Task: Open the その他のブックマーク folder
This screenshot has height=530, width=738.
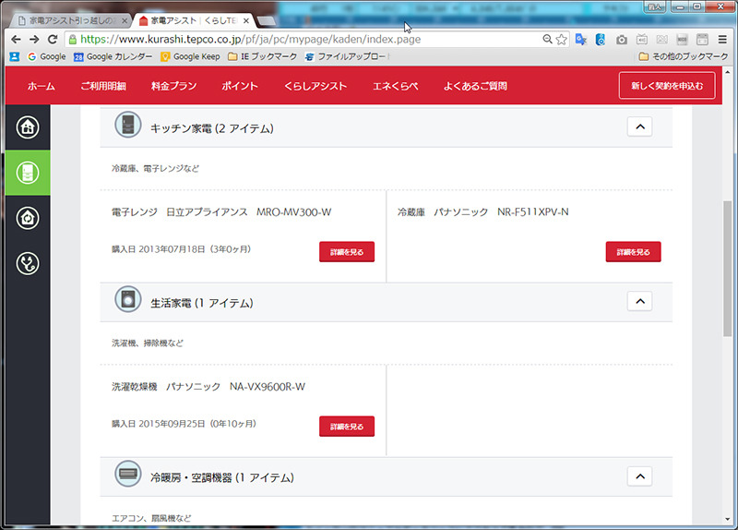Action: (684, 56)
